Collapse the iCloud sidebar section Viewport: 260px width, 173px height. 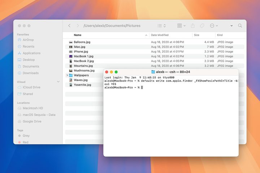(x=58, y=82)
